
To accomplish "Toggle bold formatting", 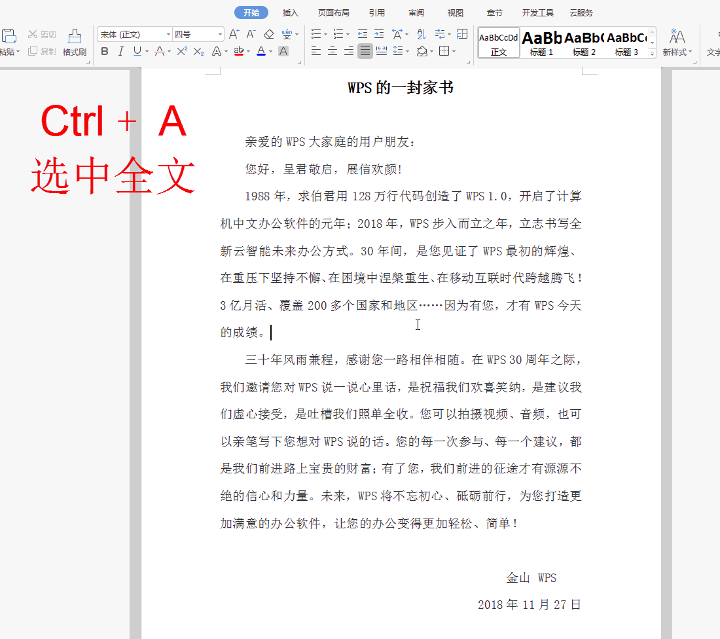I will click(105, 51).
